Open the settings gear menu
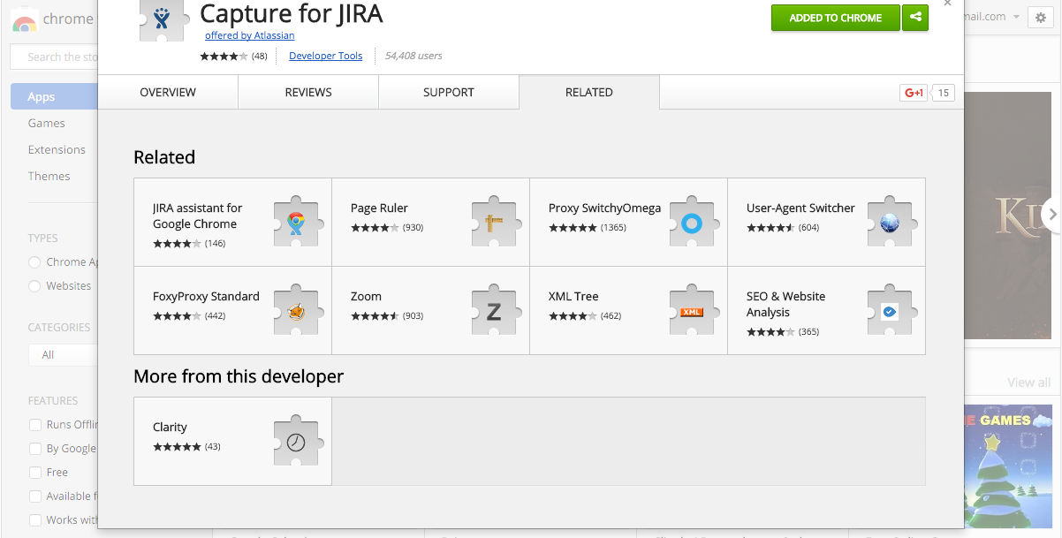The image size is (1062, 538). tap(1040, 18)
